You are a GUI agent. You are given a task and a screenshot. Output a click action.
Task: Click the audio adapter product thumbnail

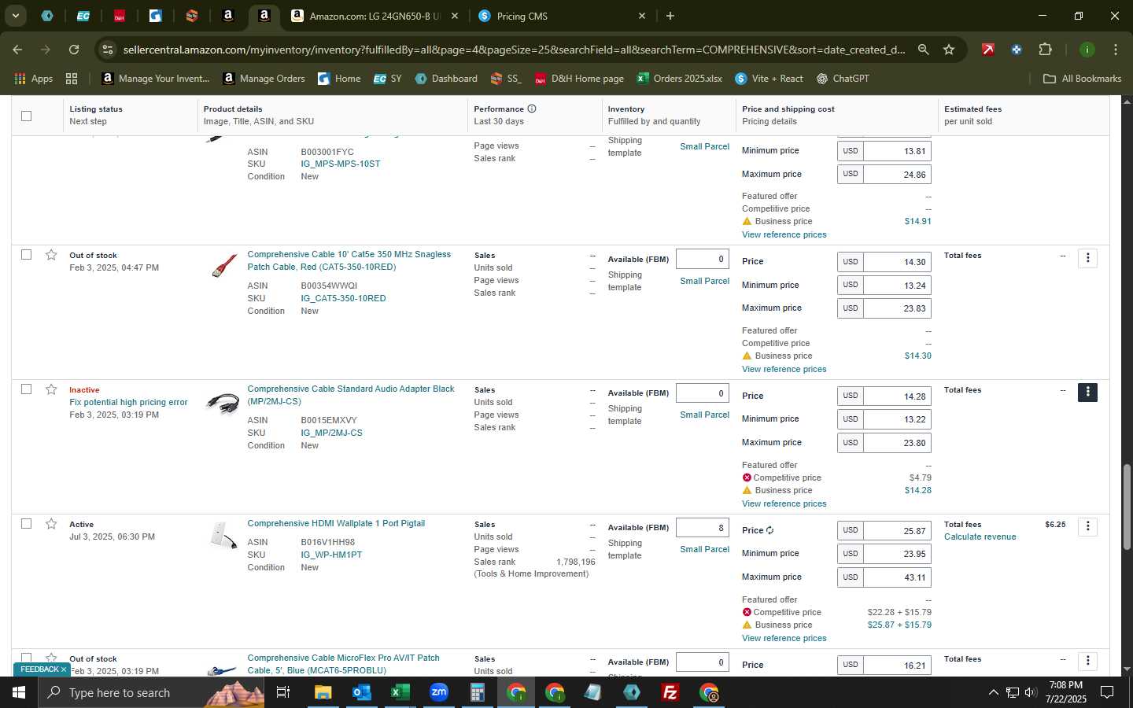tap(223, 403)
